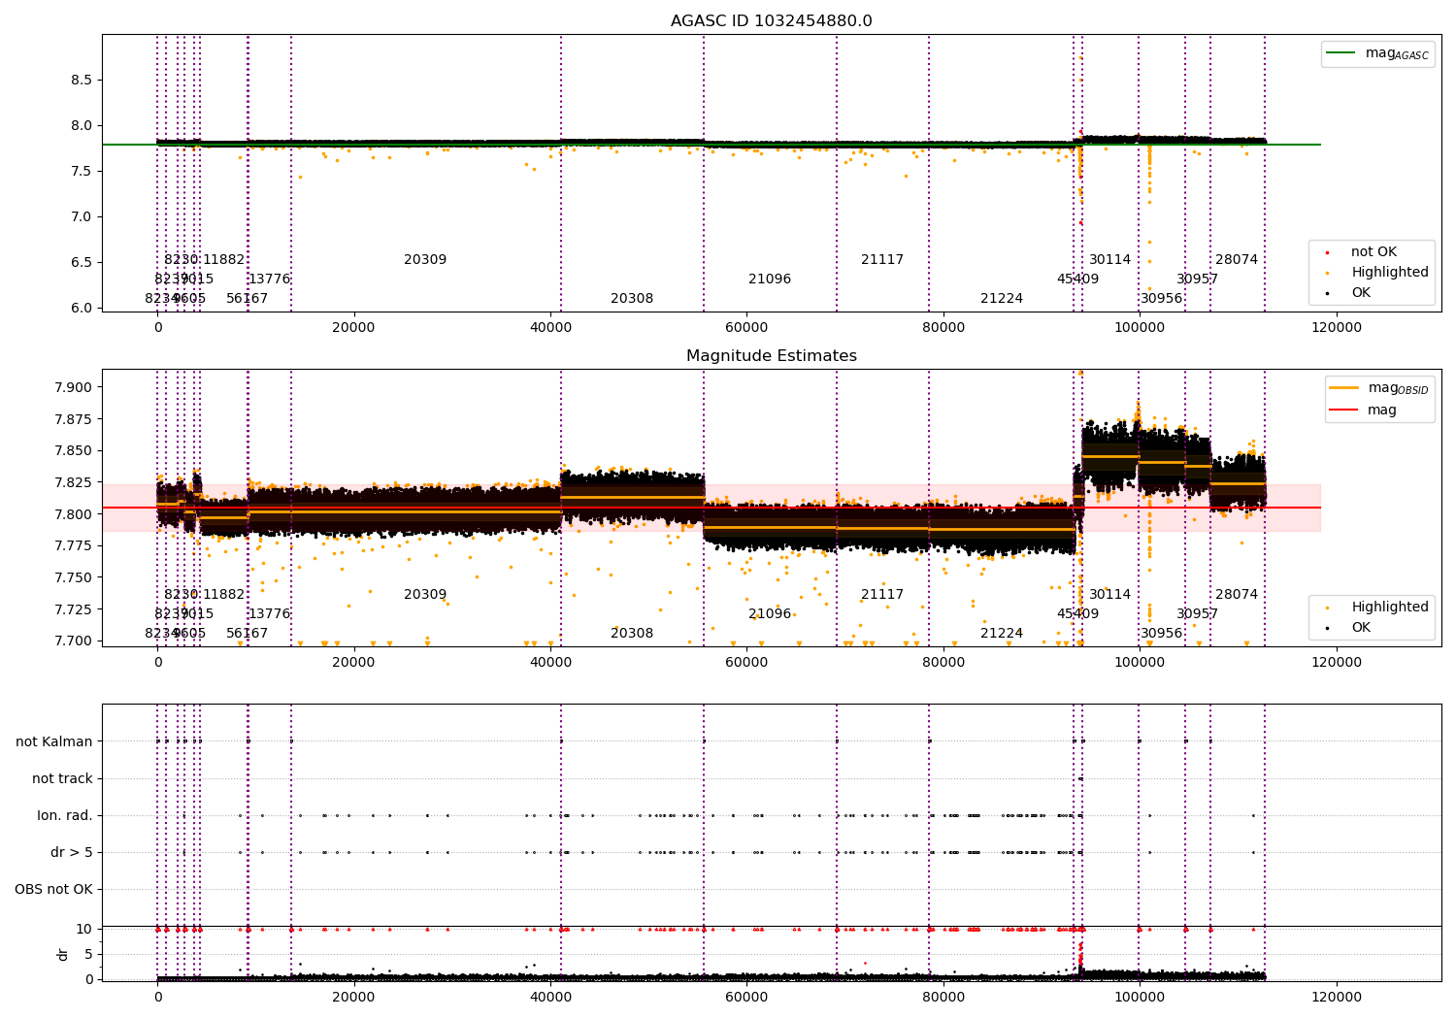Click the 7.875 y-axis tick label

click(72, 420)
